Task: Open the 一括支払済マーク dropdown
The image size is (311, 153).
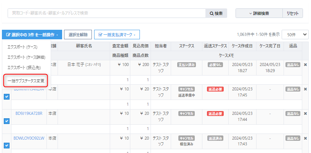Action: pyautogui.click(x=117, y=35)
